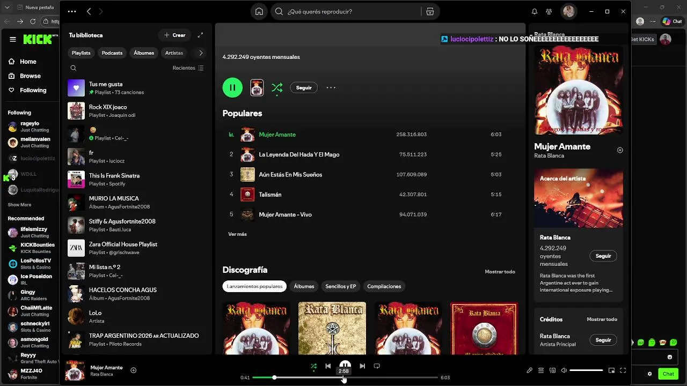This screenshot has height=386, width=687.
Task: Toggle shuffle in the bottom player
Action: coord(313,366)
